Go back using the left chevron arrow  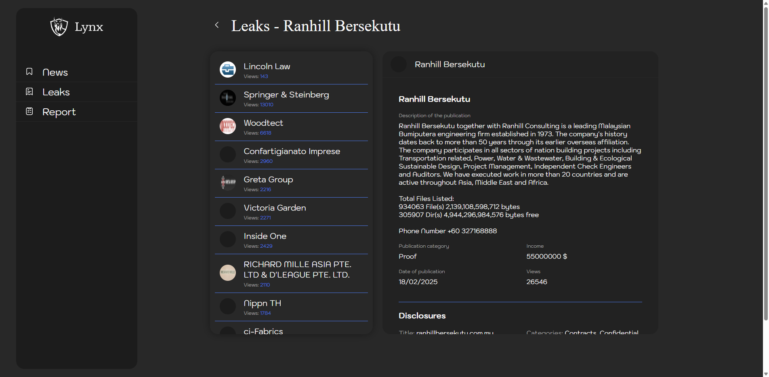click(217, 25)
